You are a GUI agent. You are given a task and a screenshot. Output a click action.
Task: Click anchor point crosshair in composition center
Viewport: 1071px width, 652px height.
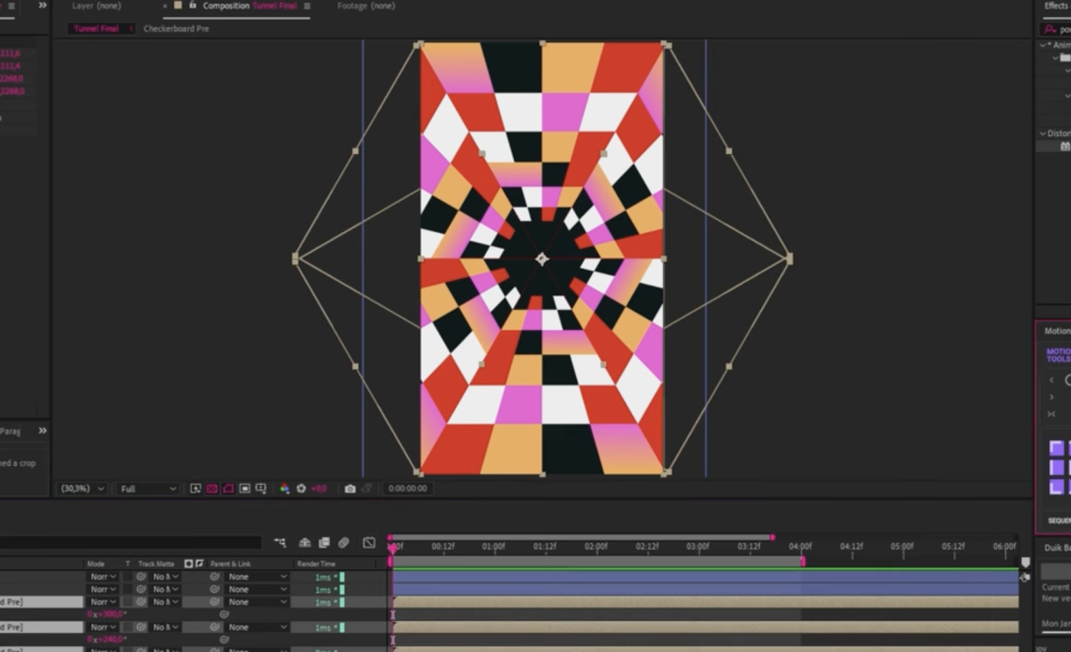click(x=542, y=258)
